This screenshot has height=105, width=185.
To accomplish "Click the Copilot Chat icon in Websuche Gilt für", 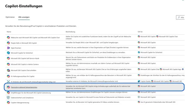I will tap(157, 36).
